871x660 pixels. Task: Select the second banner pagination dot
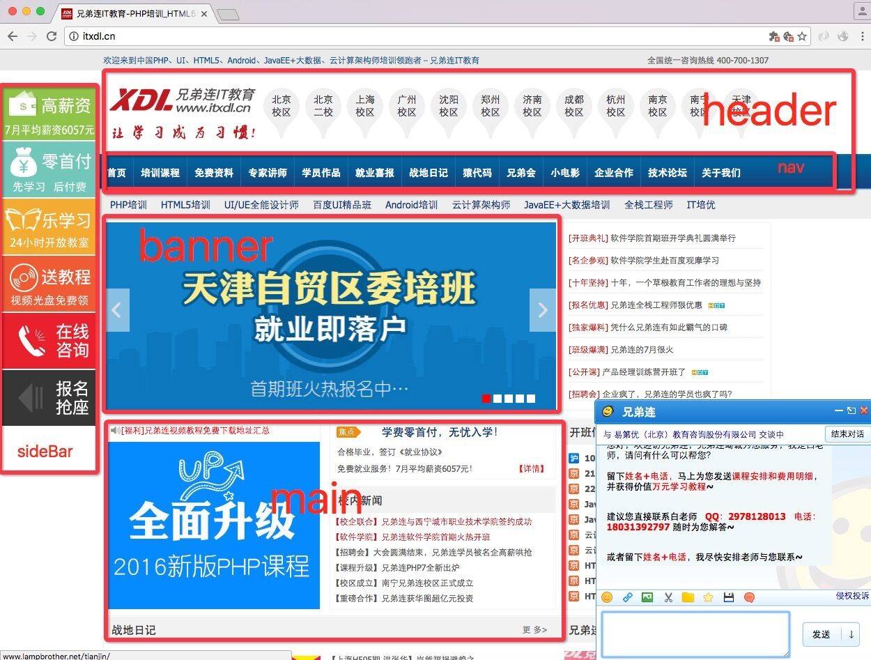click(498, 399)
